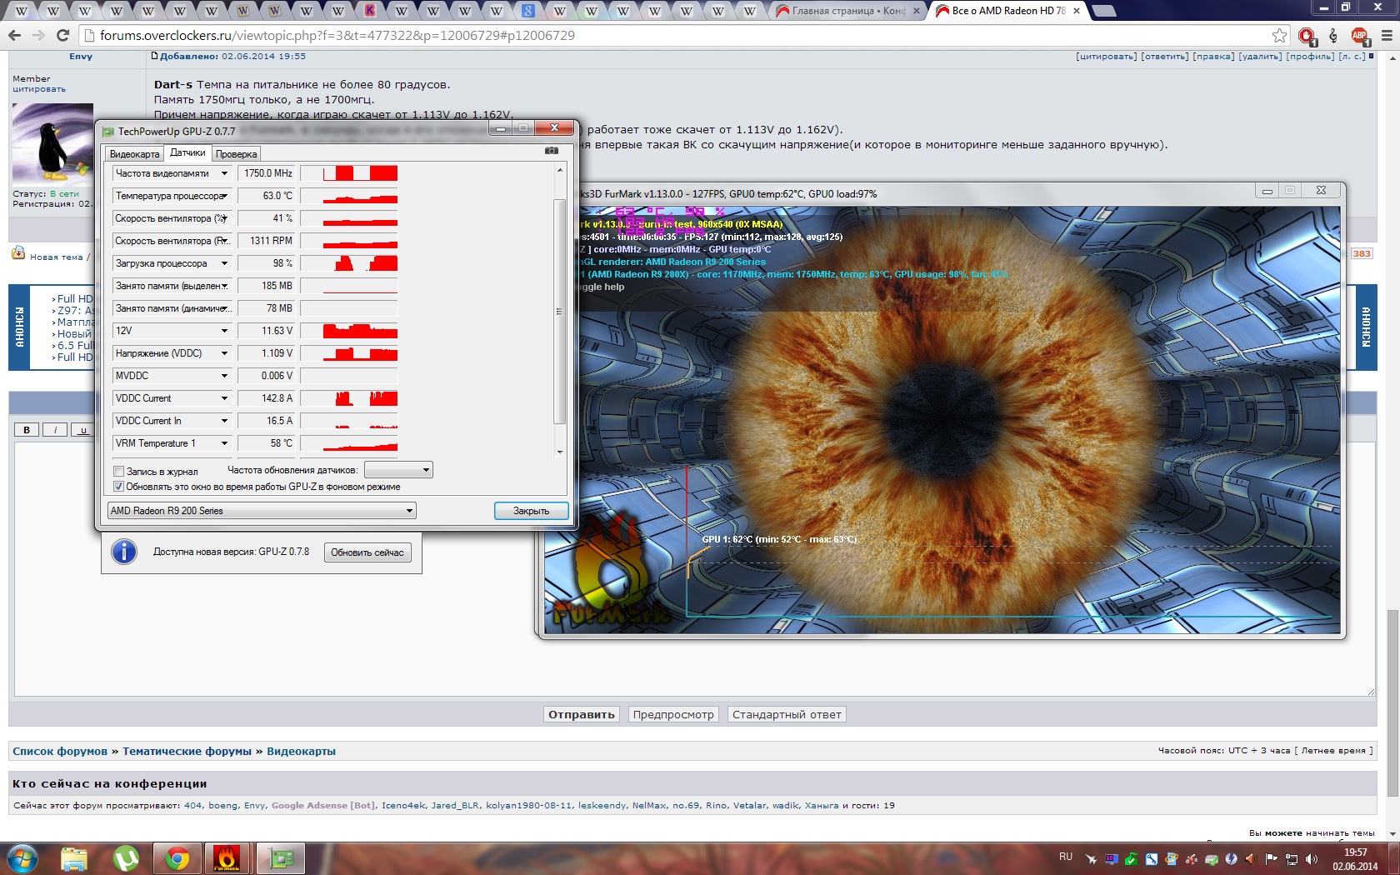Switch to FurMark on the taskbar
Viewport: 1400px width, 875px height.
(227, 858)
